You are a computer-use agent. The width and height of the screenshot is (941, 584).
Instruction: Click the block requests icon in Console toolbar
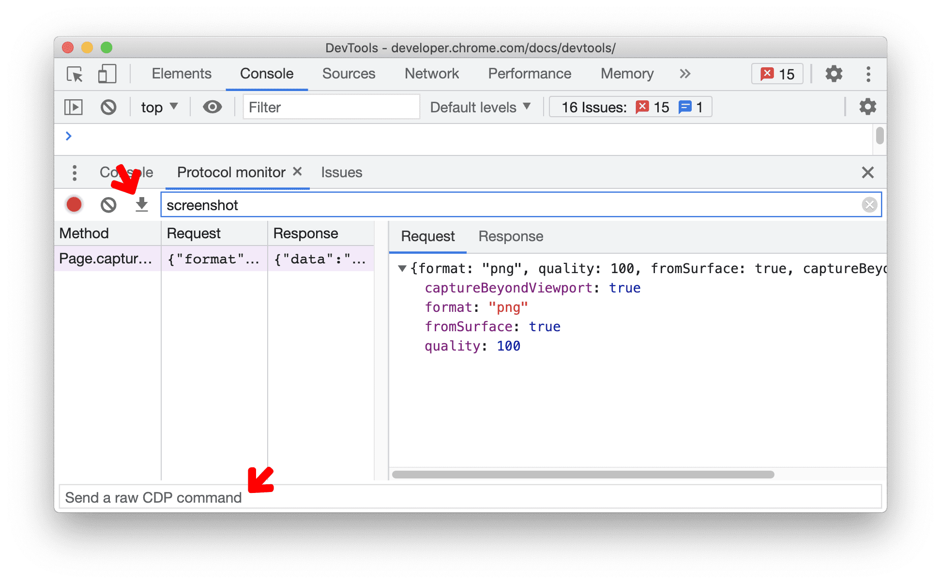click(109, 107)
